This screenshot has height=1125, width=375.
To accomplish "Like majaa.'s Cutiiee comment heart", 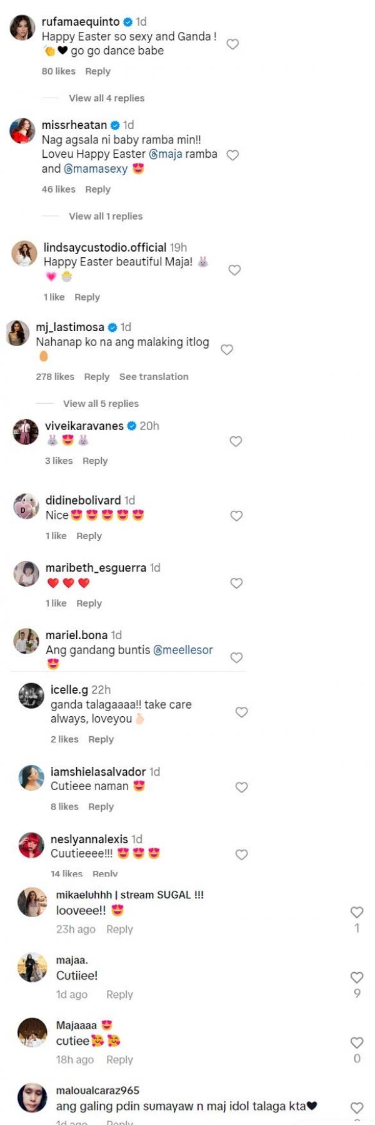I will tap(357, 977).
